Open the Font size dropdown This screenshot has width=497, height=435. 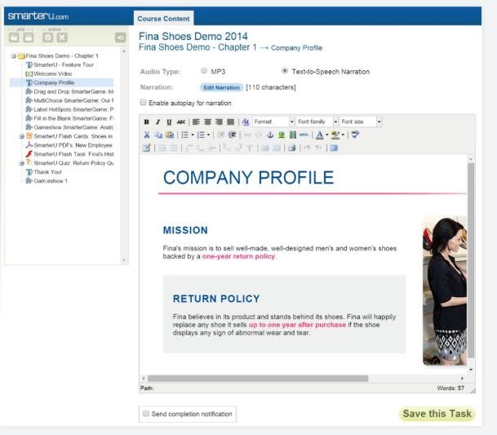tap(361, 122)
